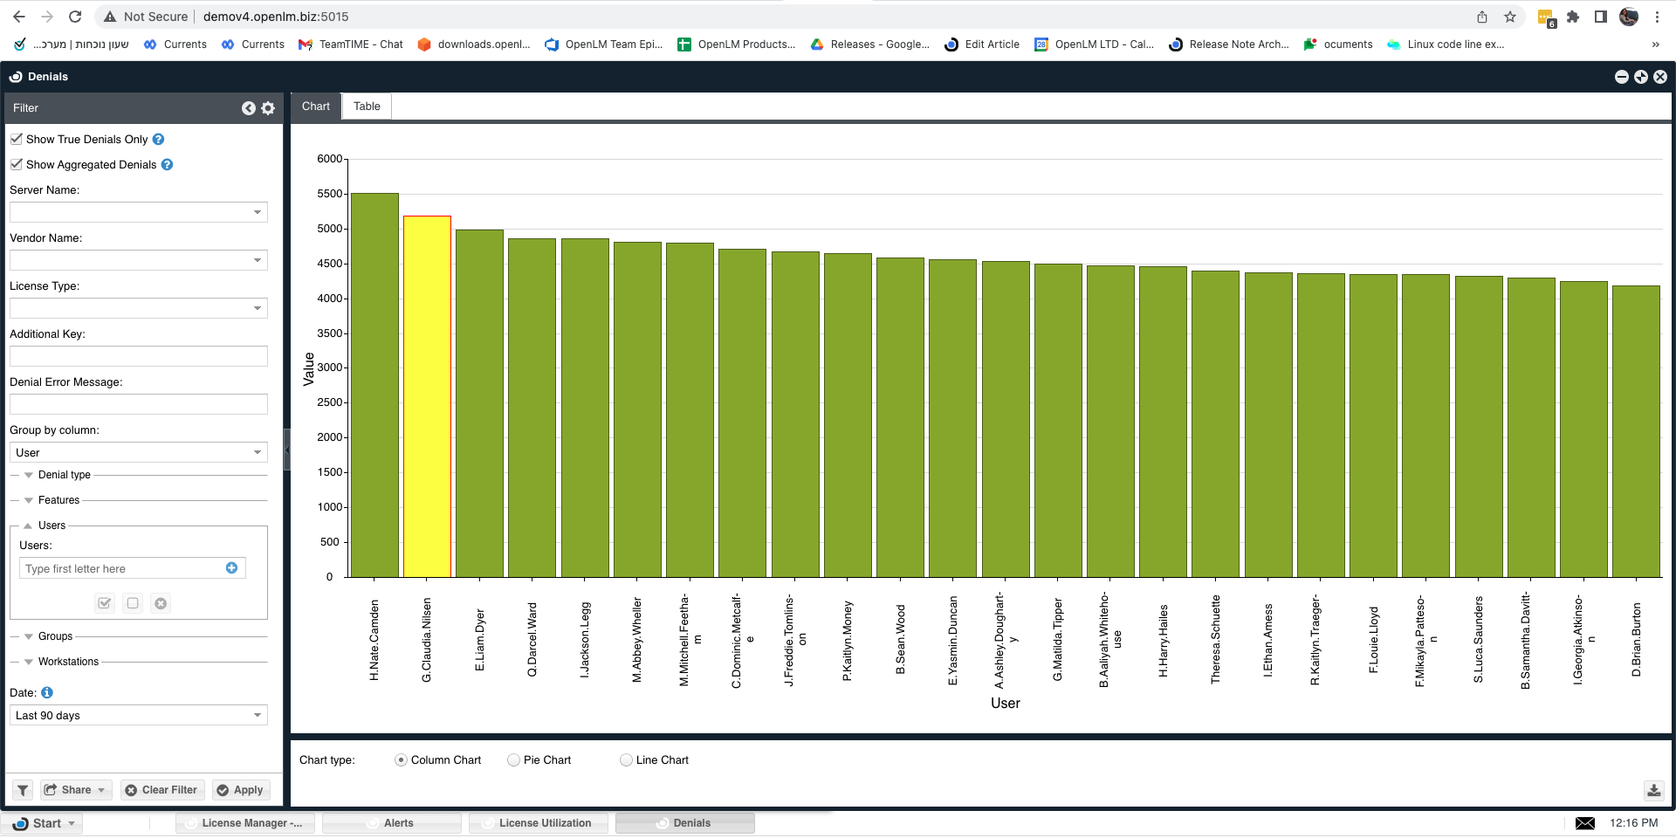The image size is (1676, 838).
Task: Select the Pie Chart radio button
Action: 514,760
